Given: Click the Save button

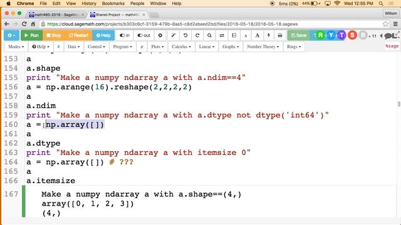Looking at the screenshot, I should pyautogui.click(x=299, y=36).
